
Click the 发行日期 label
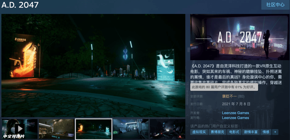[197, 104]
